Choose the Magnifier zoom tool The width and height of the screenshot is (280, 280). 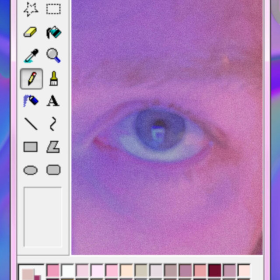pos(53,56)
